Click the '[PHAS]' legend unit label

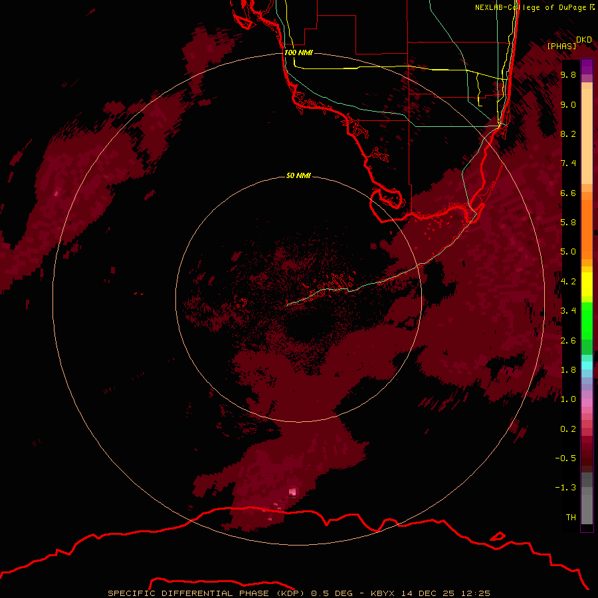pos(561,46)
